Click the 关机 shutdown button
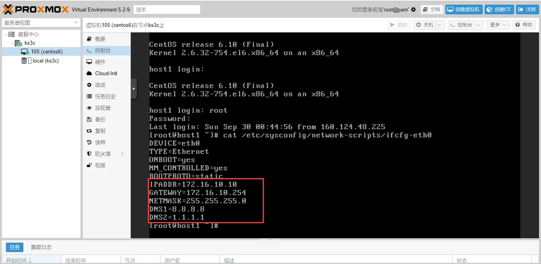The width and height of the screenshot is (541, 264). click(x=424, y=25)
